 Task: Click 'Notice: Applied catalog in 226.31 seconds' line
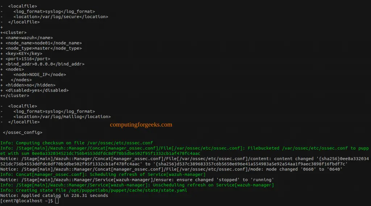54,196
